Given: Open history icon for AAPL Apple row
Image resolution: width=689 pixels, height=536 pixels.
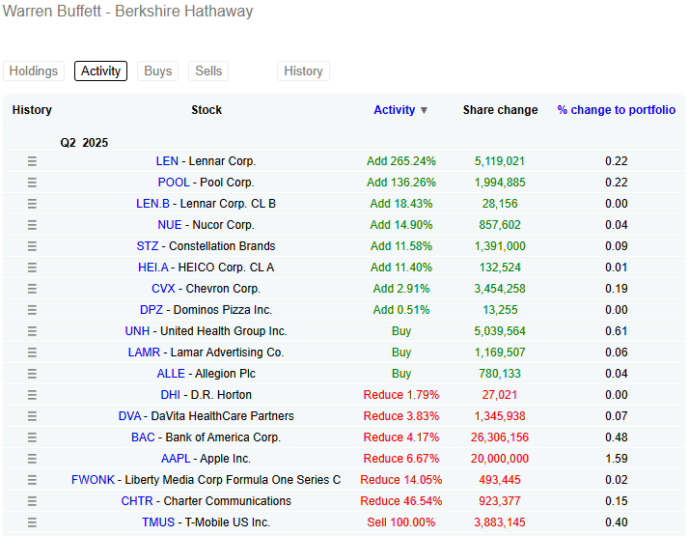Looking at the screenshot, I should [x=32, y=459].
